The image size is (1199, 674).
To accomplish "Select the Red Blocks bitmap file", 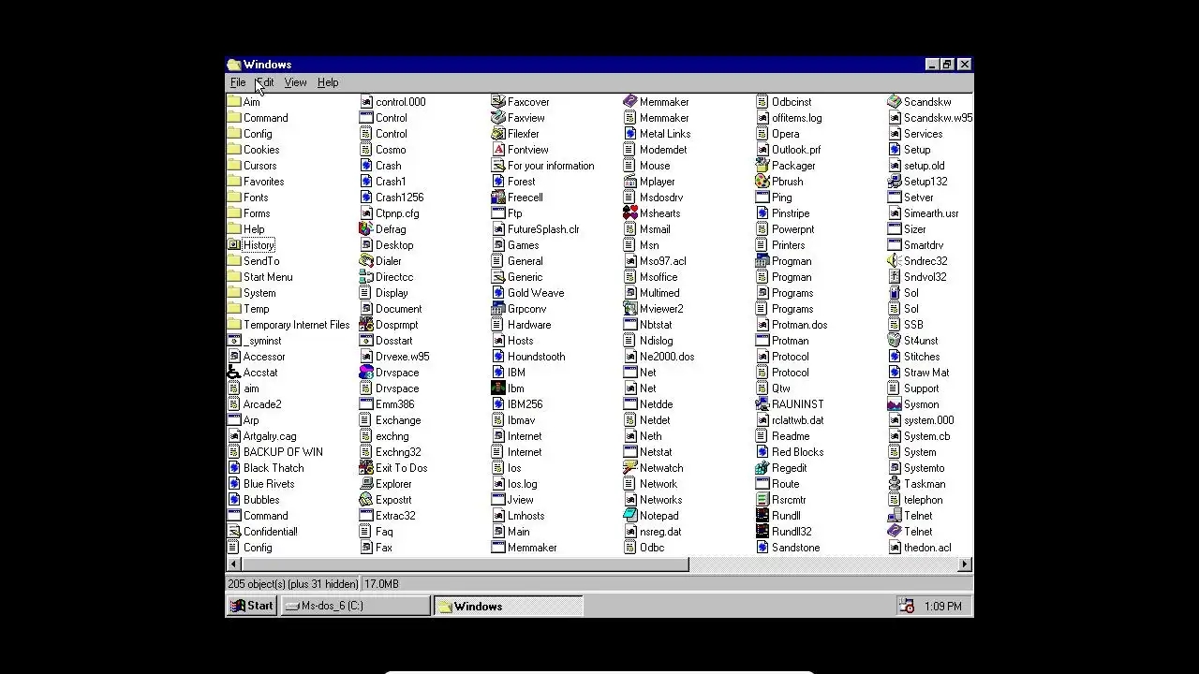I will click(790, 452).
